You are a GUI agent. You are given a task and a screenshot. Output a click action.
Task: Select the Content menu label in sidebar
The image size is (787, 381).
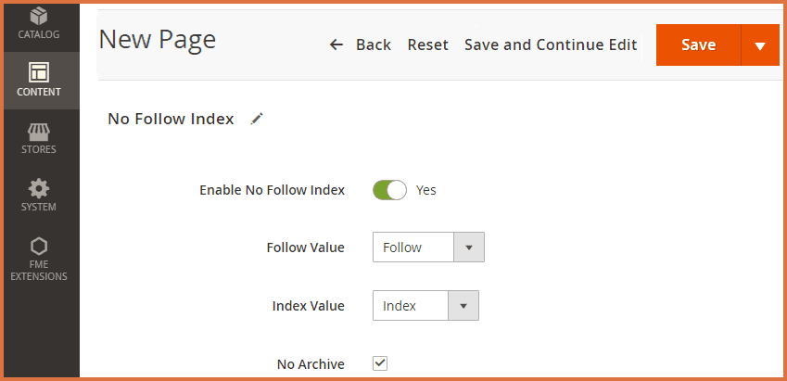[39, 92]
